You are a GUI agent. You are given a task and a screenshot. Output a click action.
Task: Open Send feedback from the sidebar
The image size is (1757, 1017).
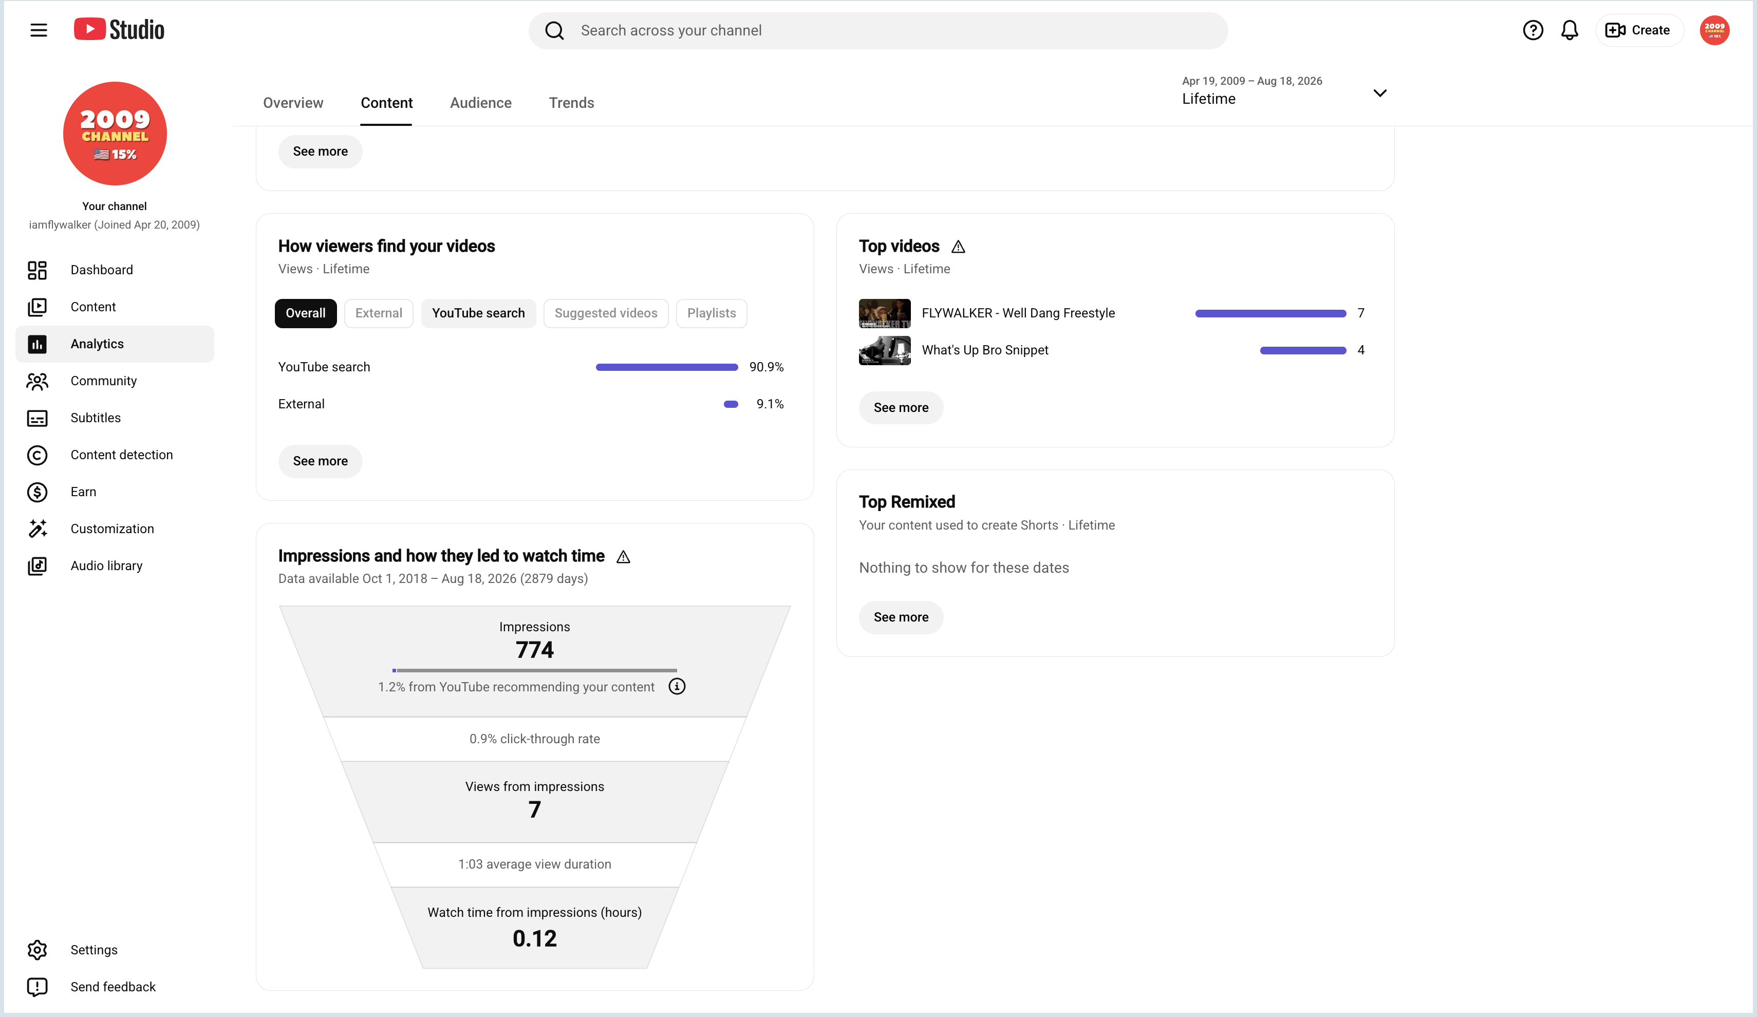tap(115, 986)
